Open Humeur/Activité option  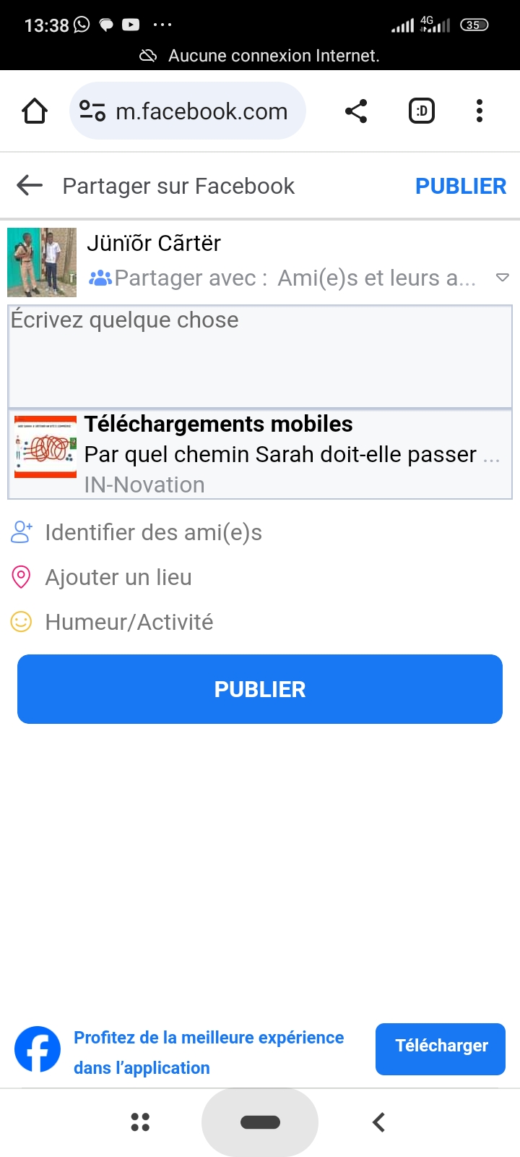point(129,623)
